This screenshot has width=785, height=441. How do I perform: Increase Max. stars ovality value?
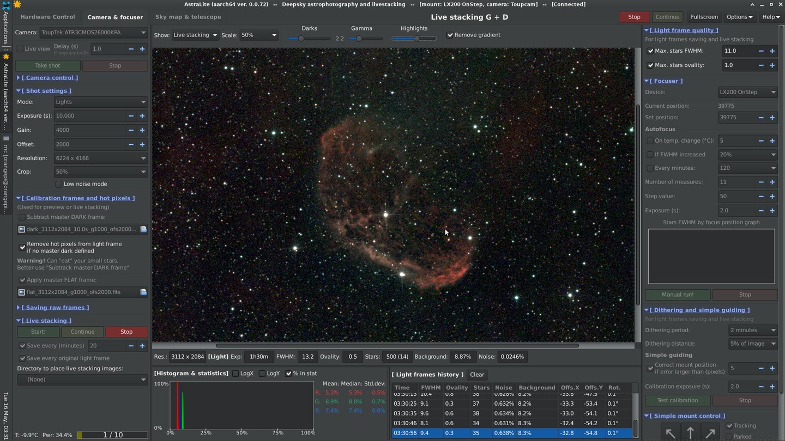click(772, 65)
